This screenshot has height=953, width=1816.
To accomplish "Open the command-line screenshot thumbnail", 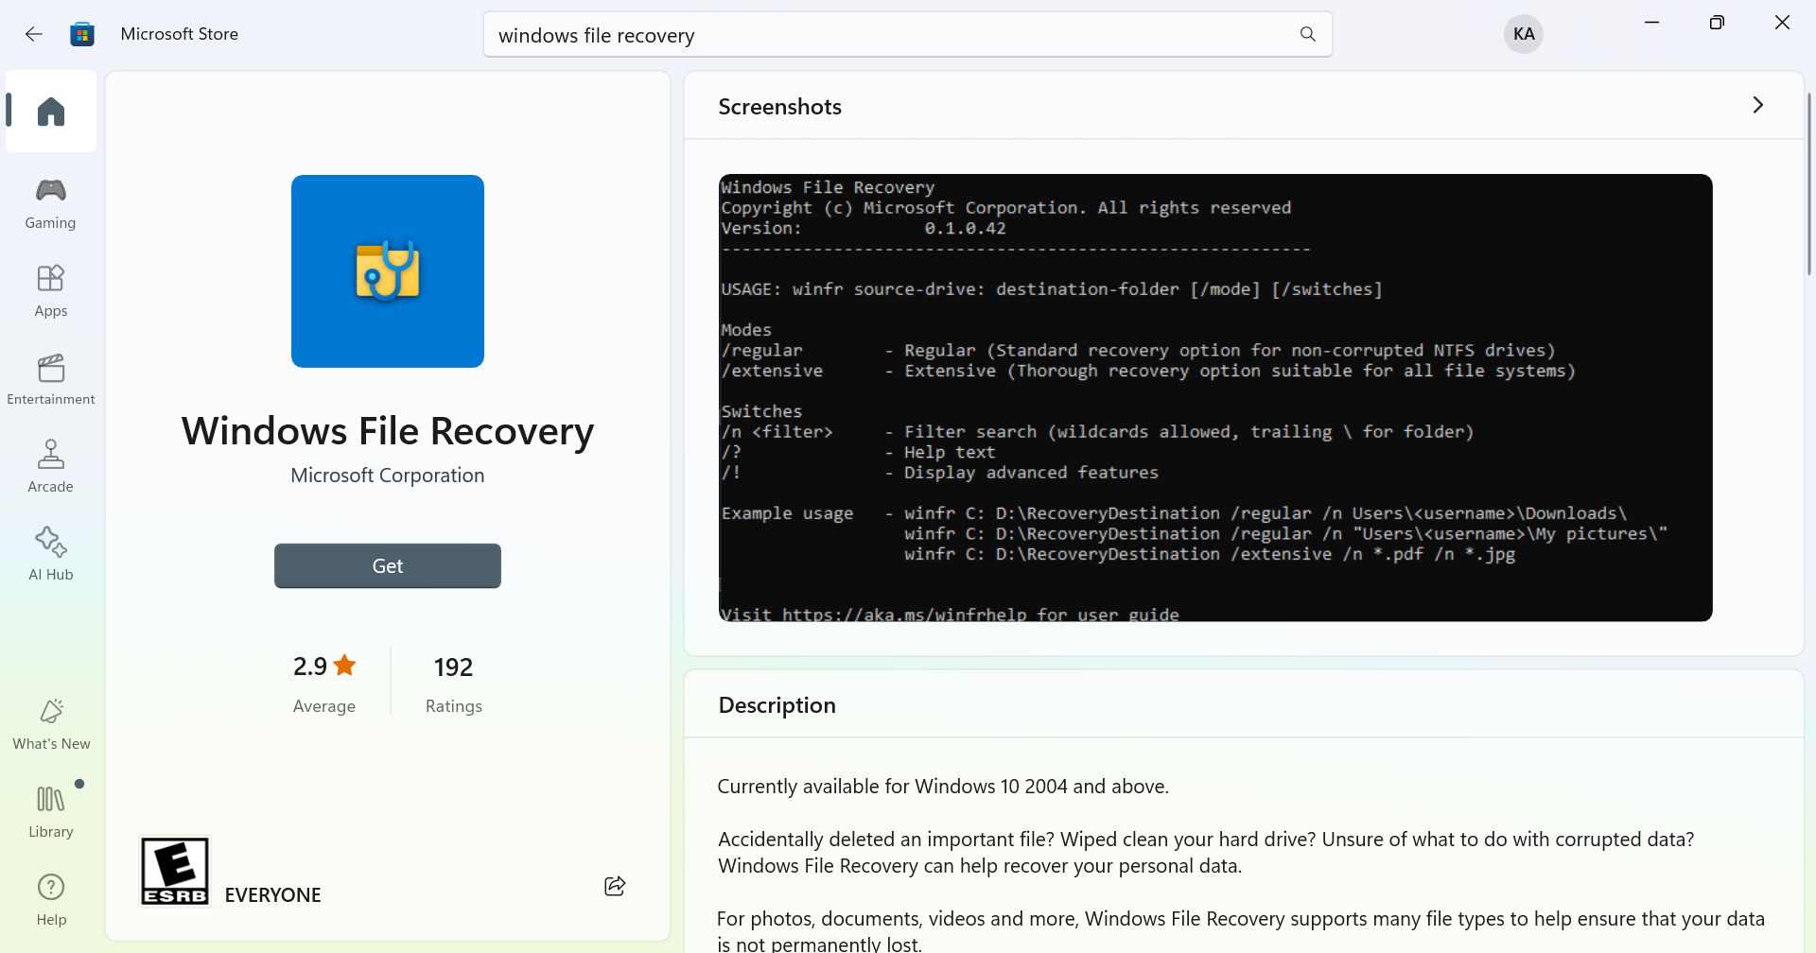I will coord(1215,397).
